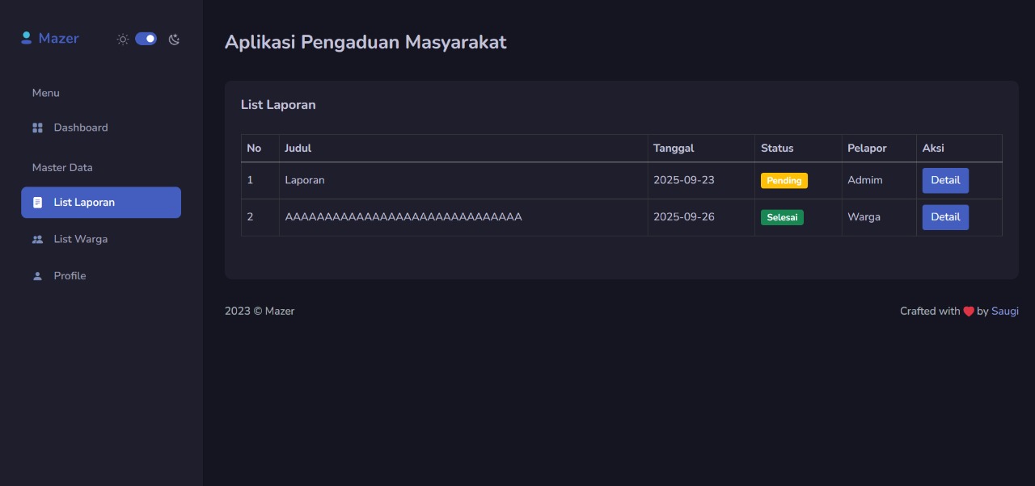Screen dimensions: 1035x486
Task: Toggle the dark mode theme switch
Action: coord(146,39)
